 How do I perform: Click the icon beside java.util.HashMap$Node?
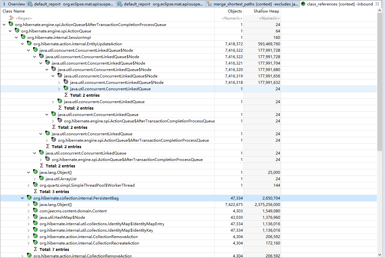coord(35,217)
